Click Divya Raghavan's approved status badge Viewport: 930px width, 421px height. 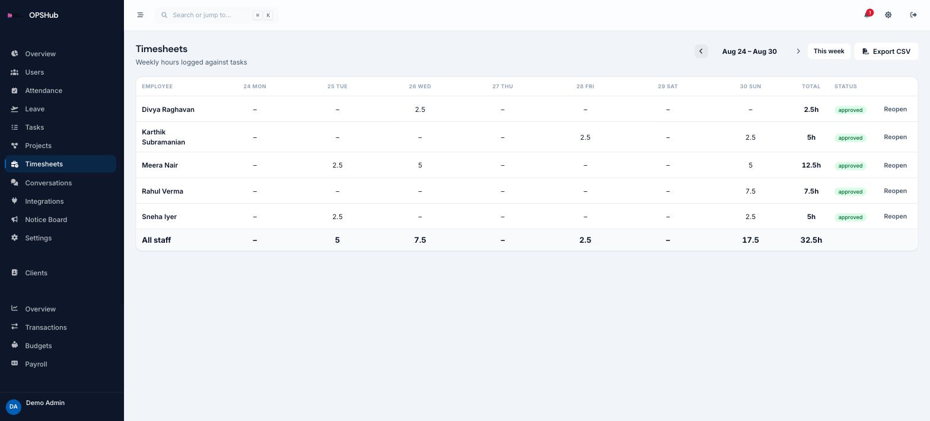[850, 110]
